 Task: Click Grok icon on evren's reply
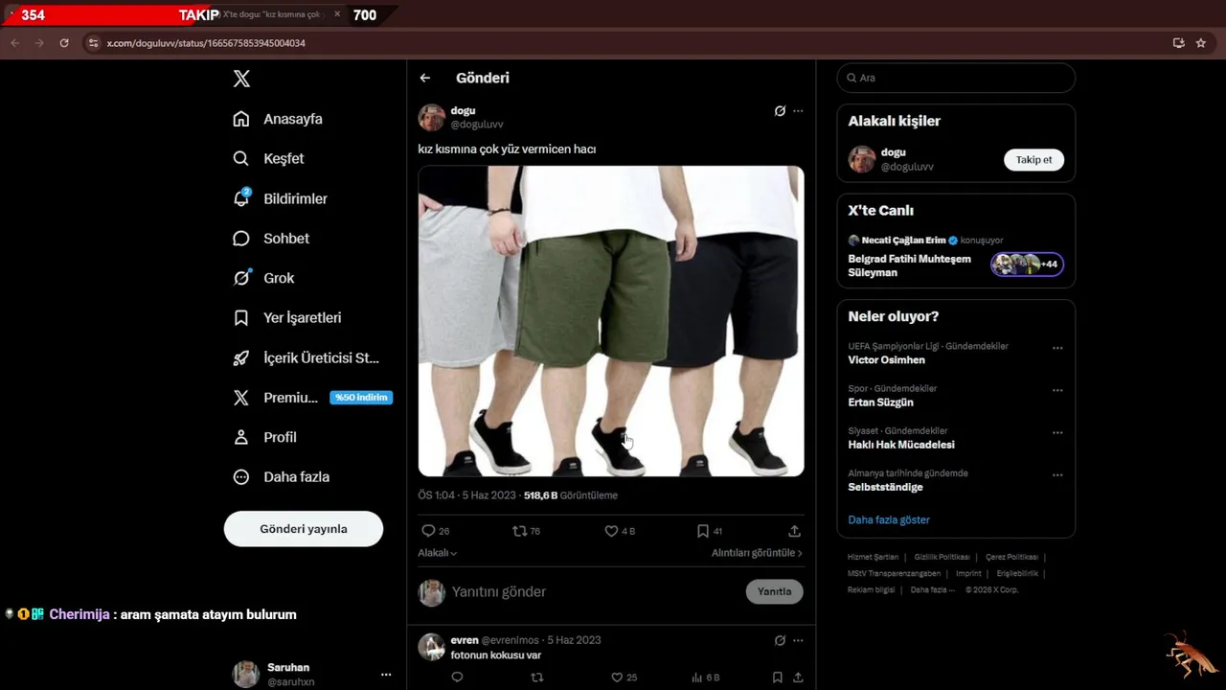tap(780, 640)
